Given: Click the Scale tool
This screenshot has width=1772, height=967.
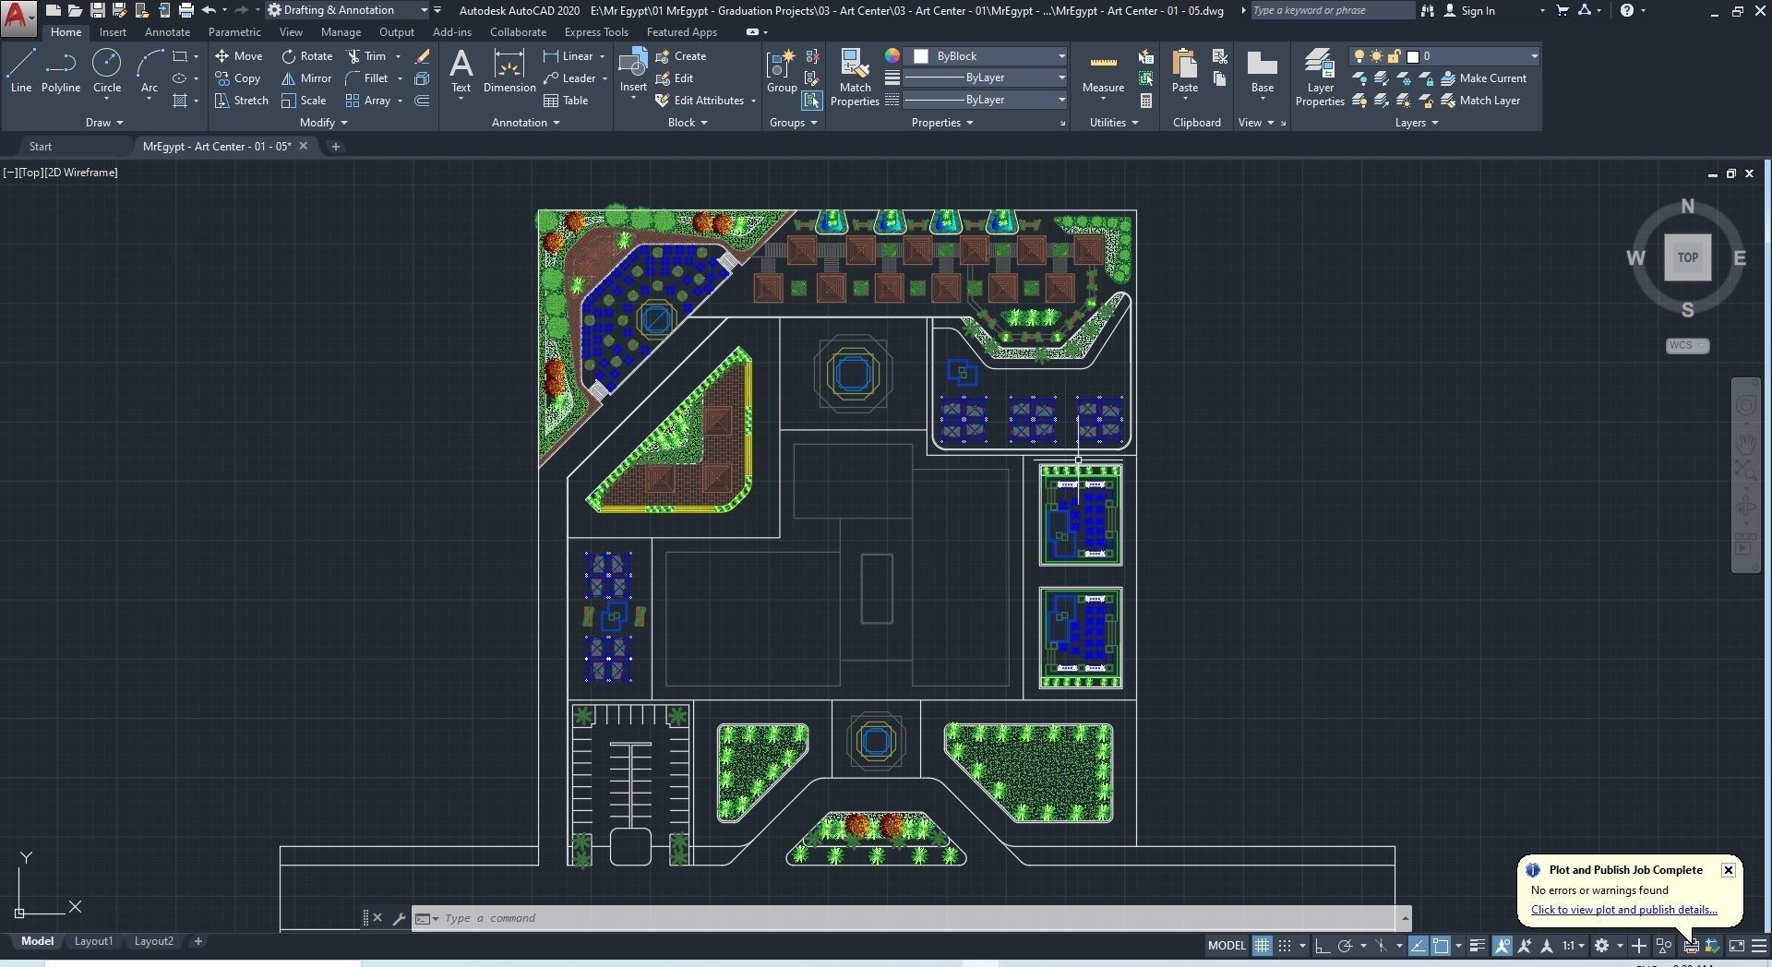Looking at the screenshot, I should coord(304,101).
